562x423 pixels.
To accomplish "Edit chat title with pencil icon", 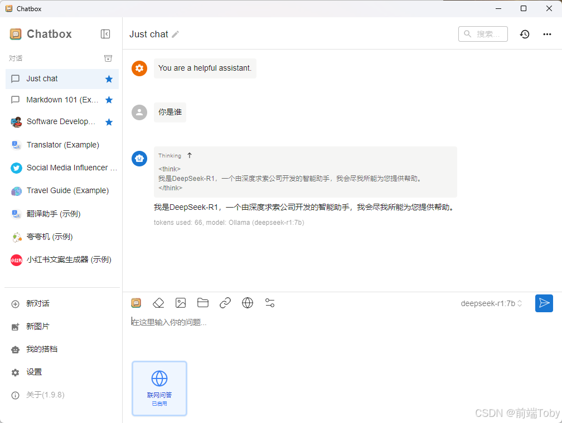I will coord(175,35).
